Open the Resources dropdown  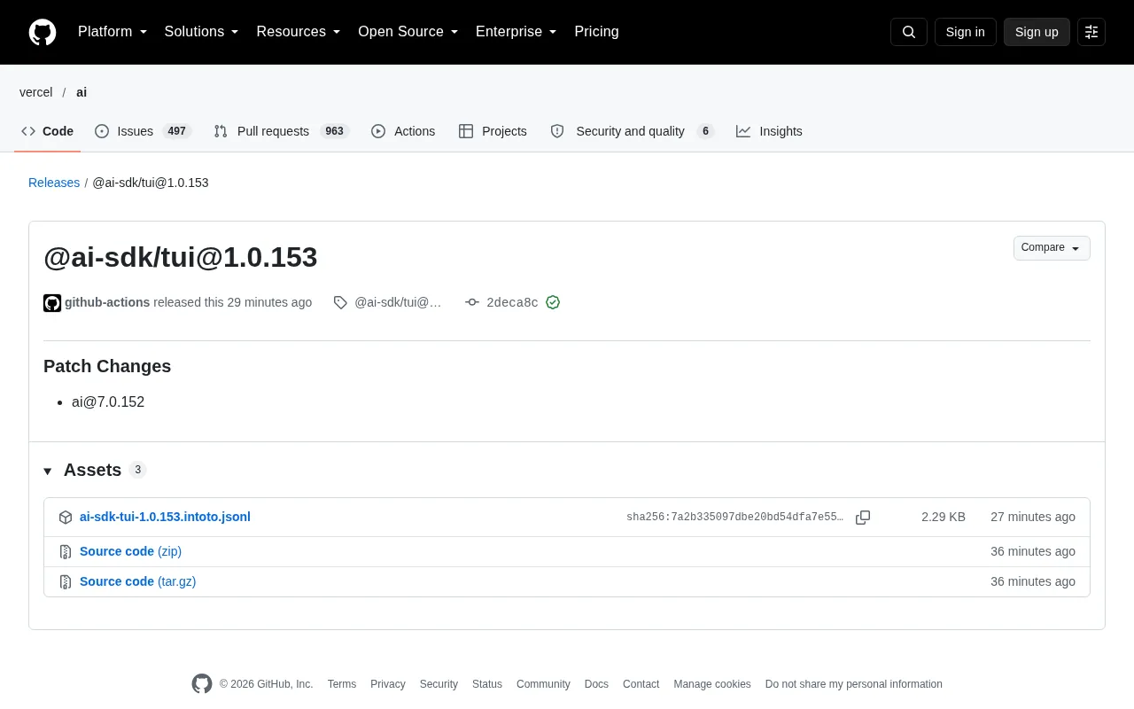tap(299, 32)
